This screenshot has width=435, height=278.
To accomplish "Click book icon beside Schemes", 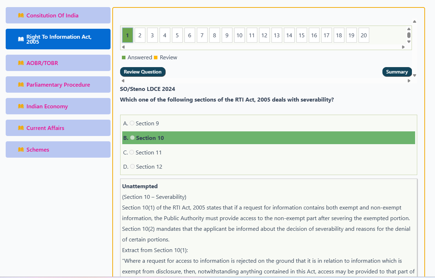I will tap(21, 150).
